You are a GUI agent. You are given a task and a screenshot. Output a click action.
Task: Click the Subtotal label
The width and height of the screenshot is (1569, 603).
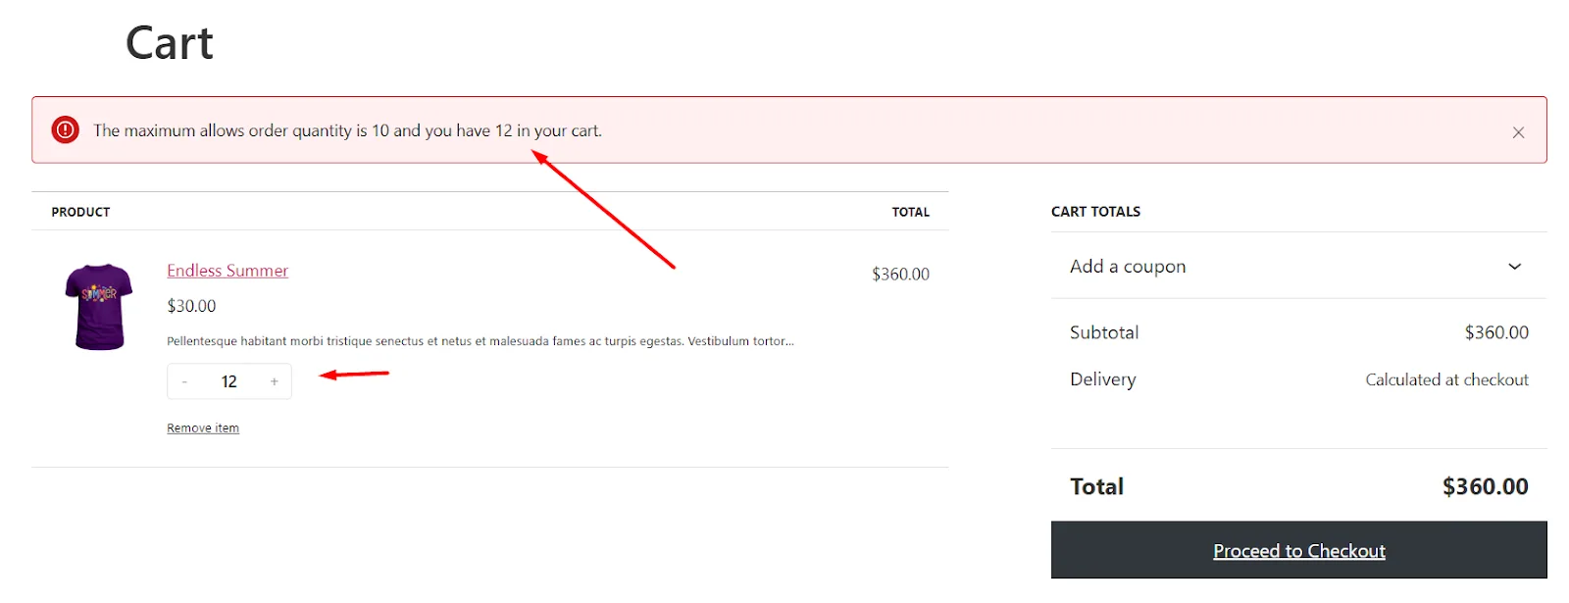pos(1104,332)
